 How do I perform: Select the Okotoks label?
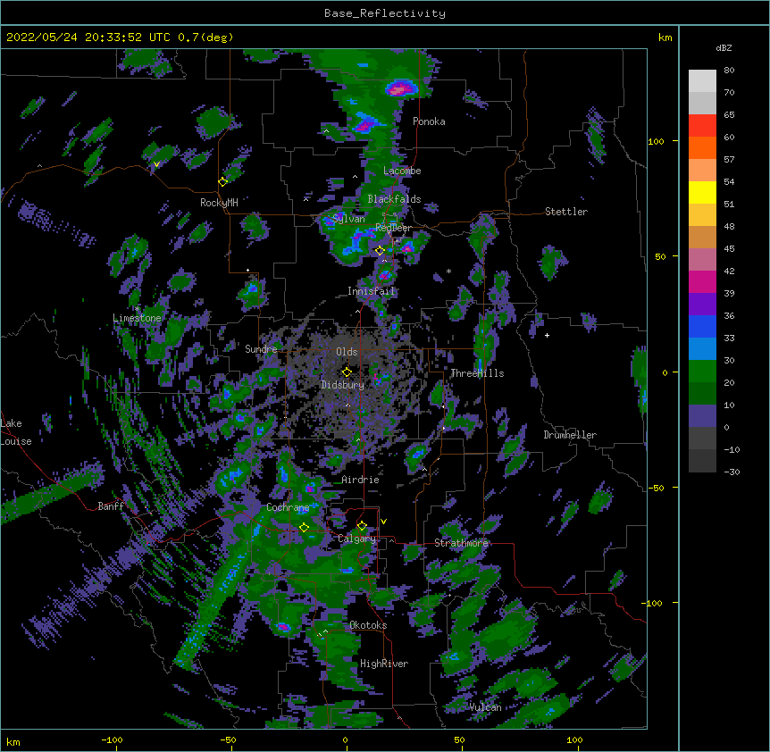click(x=368, y=625)
